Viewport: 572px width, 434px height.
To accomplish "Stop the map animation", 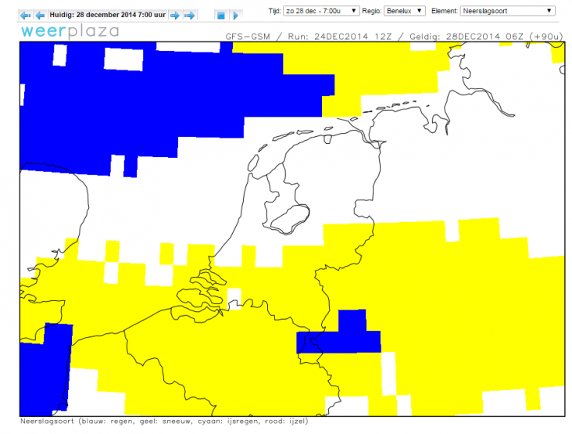I will (x=220, y=16).
